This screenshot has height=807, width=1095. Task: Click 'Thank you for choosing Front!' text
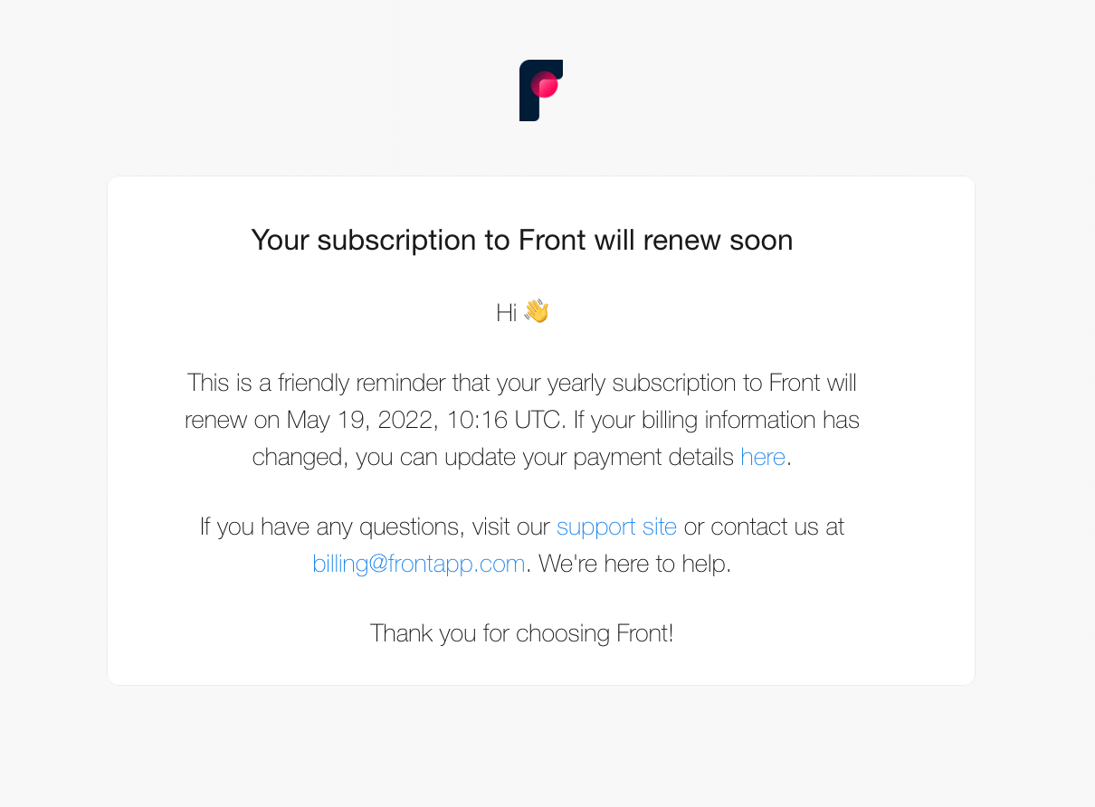click(x=521, y=633)
